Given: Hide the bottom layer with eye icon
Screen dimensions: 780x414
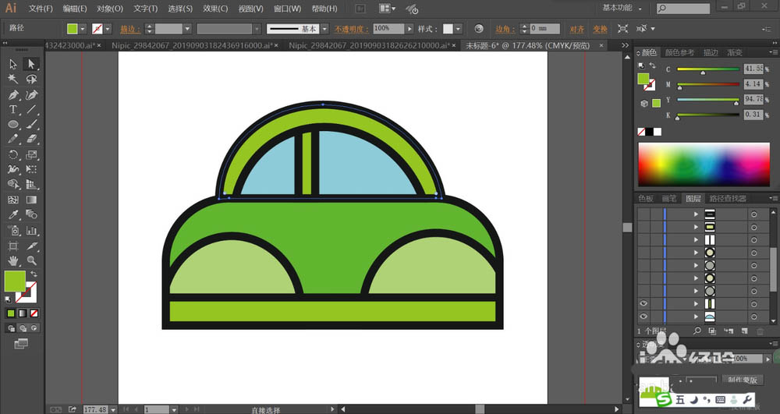Looking at the screenshot, I should tap(643, 317).
